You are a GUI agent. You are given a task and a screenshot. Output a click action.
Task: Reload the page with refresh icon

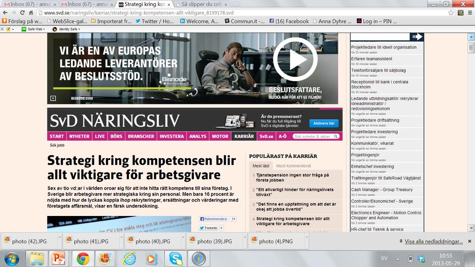point(22,13)
